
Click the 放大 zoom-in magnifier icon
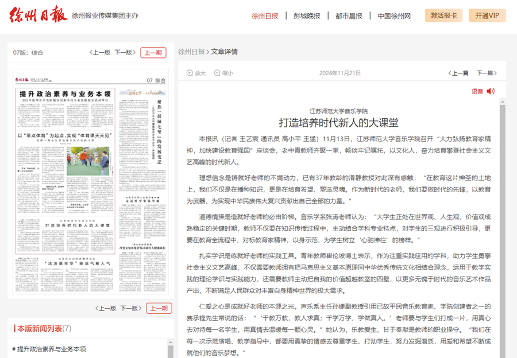pos(190,73)
